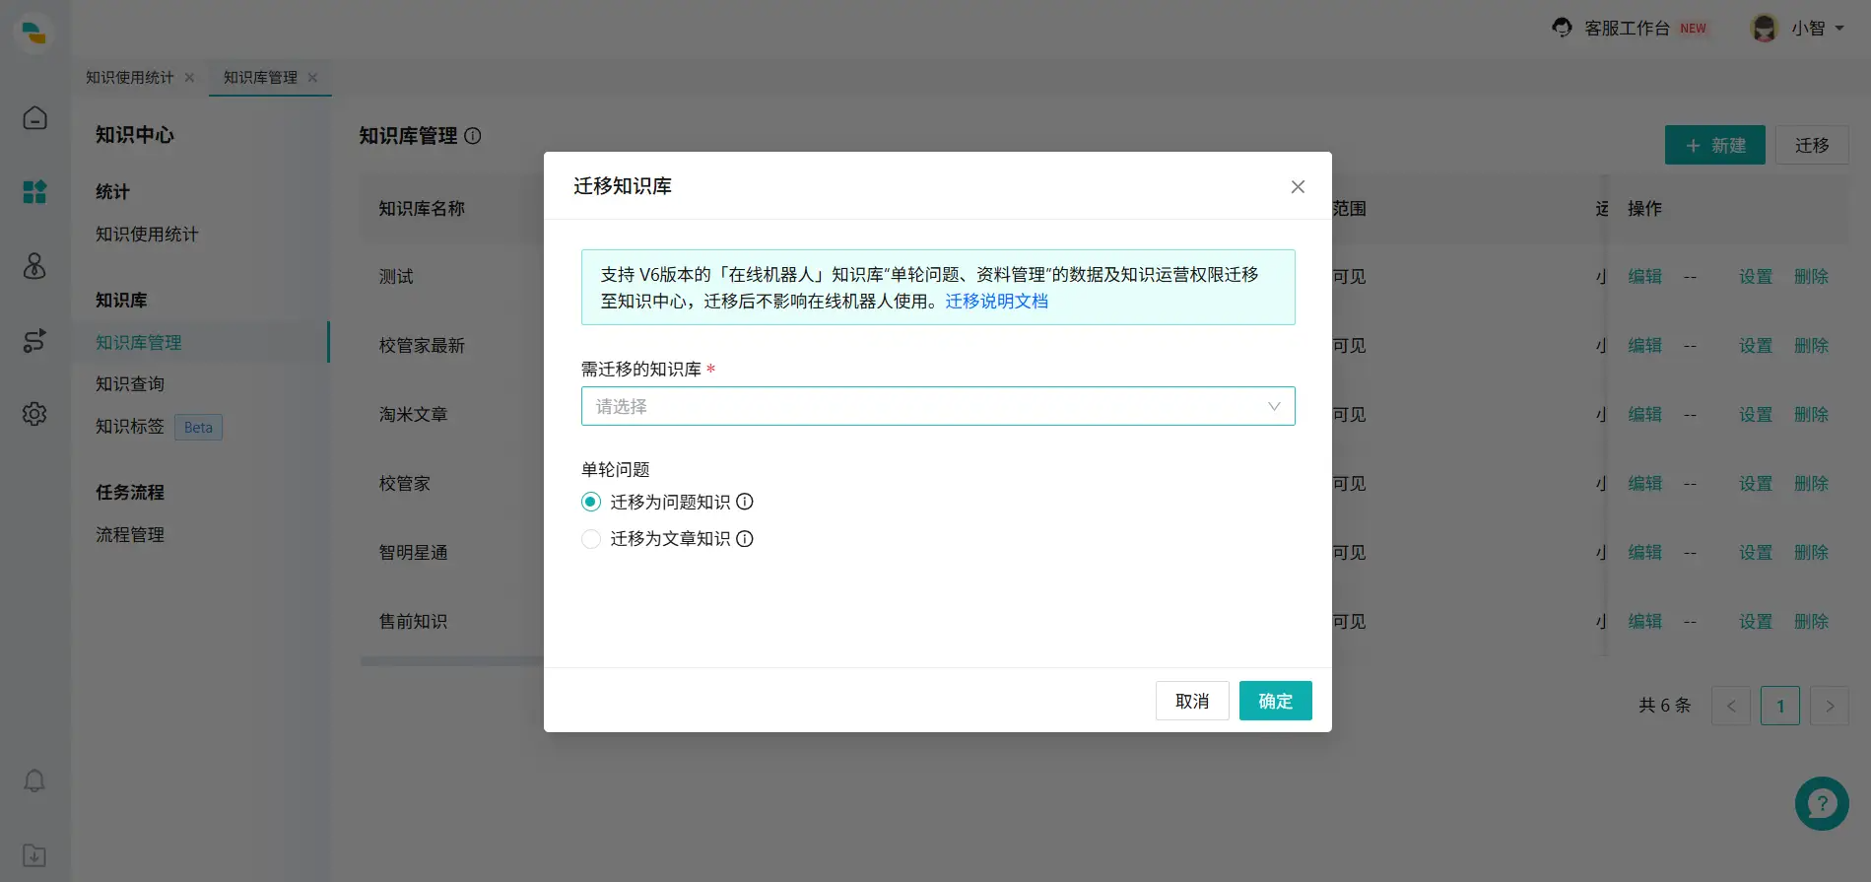The image size is (1871, 882).
Task: Open the flow routing icon in the sidebar
Action: [34, 340]
